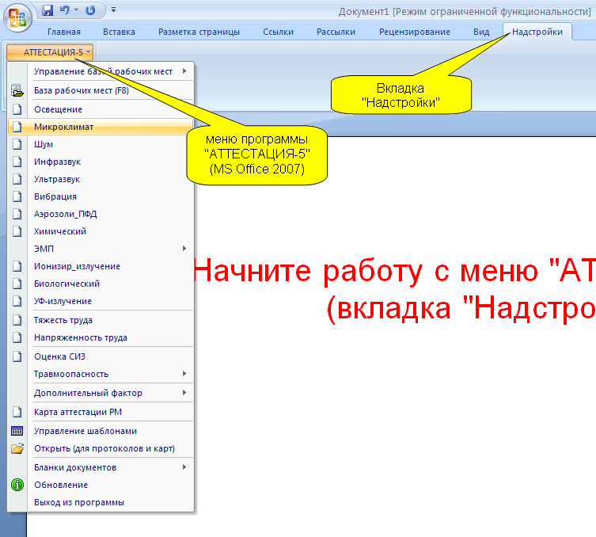Viewport: 596px width, 537px height.
Task: Switch to the Главная tab
Action: point(64,32)
